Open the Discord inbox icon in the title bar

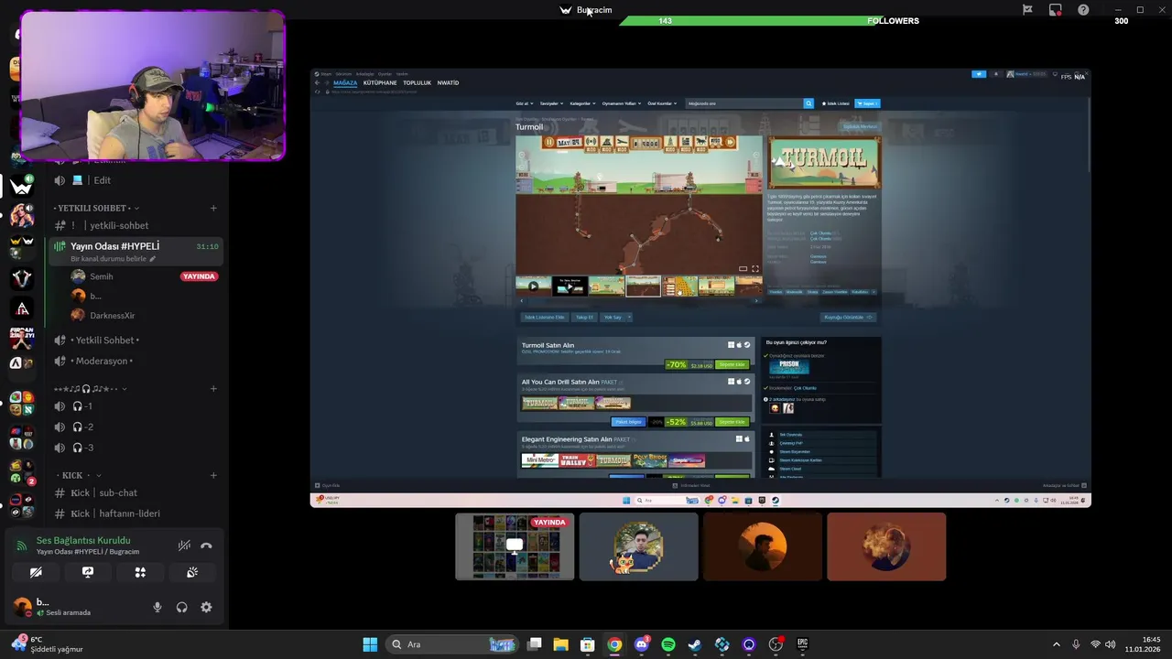(1055, 10)
